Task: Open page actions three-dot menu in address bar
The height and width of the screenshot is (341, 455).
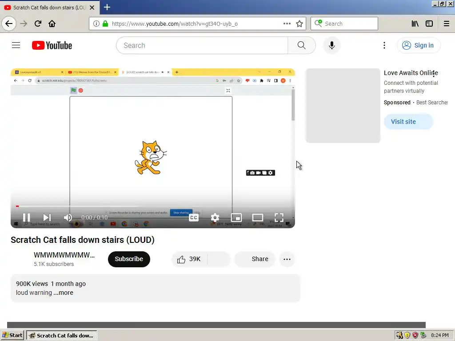Action: [287, 24]
